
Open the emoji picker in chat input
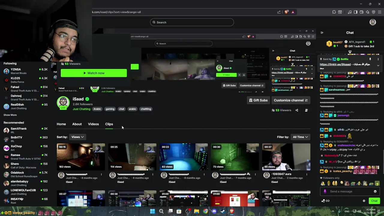(x=375, y=191)
